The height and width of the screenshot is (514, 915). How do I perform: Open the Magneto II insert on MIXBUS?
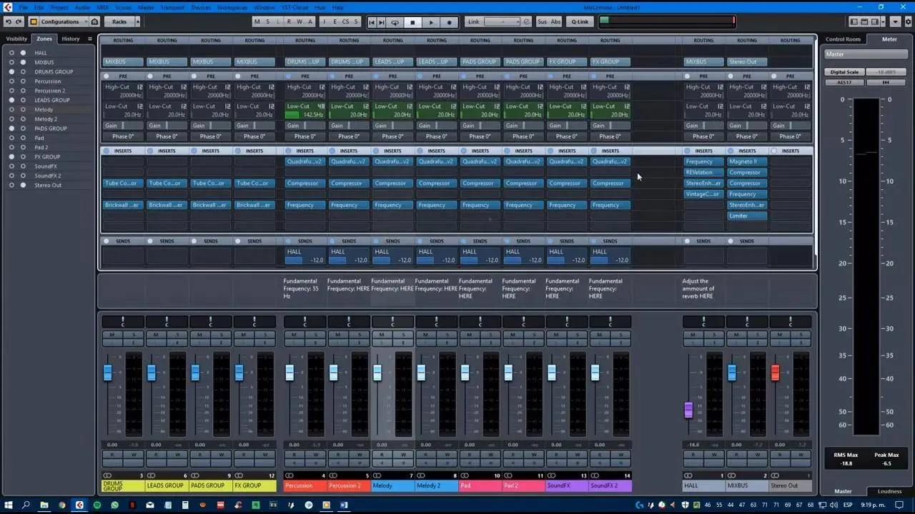coord(746,161)
